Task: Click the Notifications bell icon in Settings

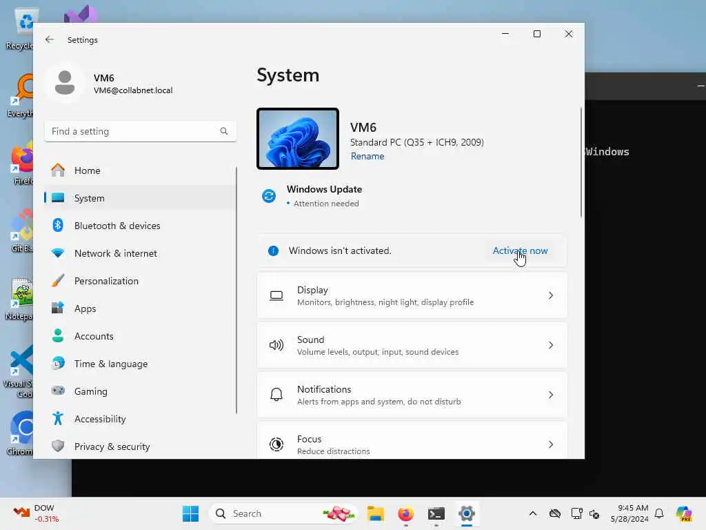Action: (276, 395)
